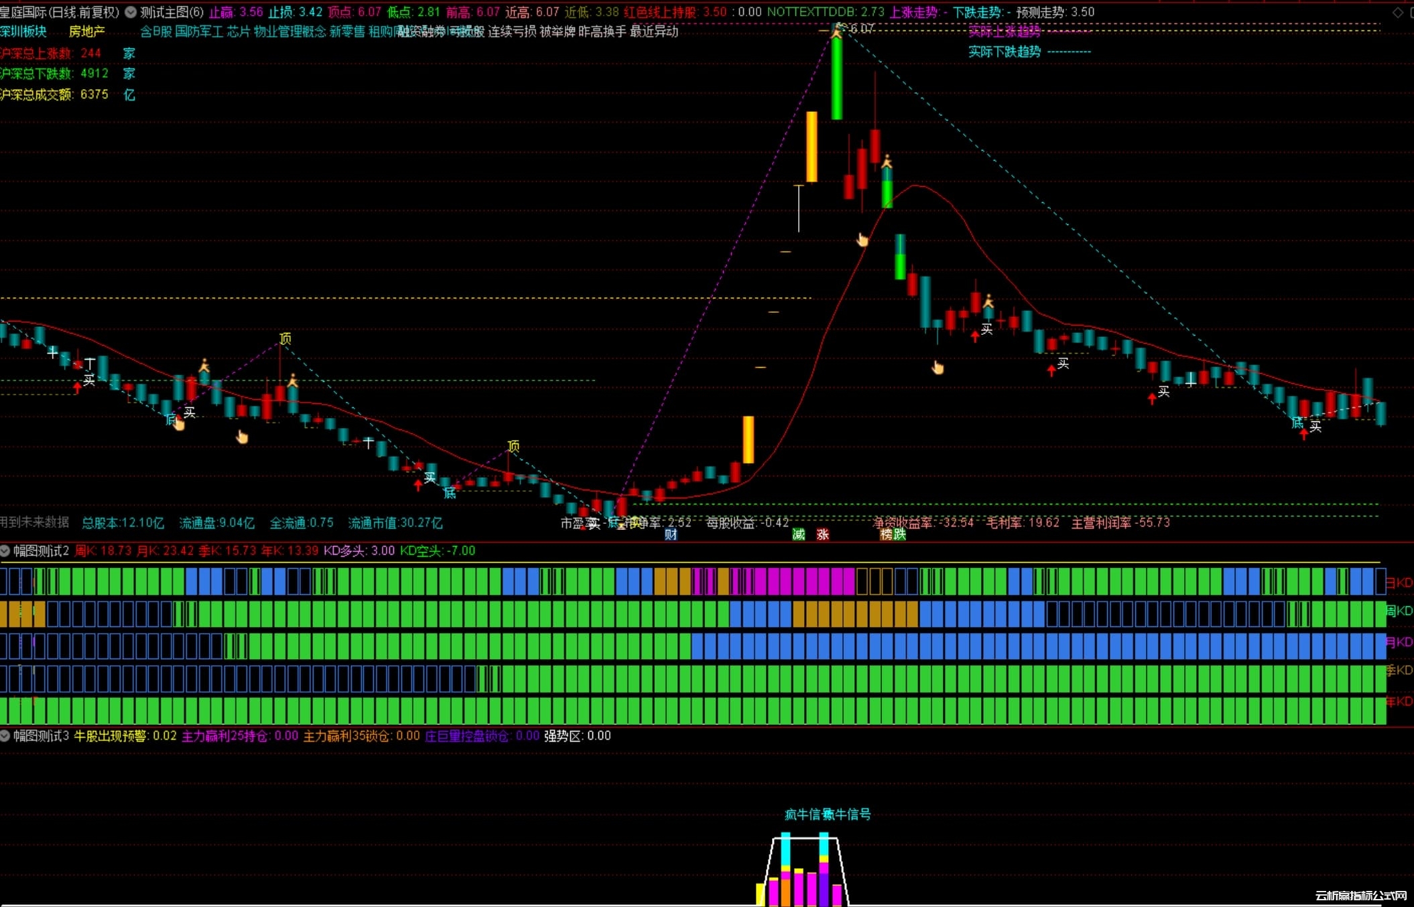Click the 红色线上持股: 3.50 value

[676, 12]
